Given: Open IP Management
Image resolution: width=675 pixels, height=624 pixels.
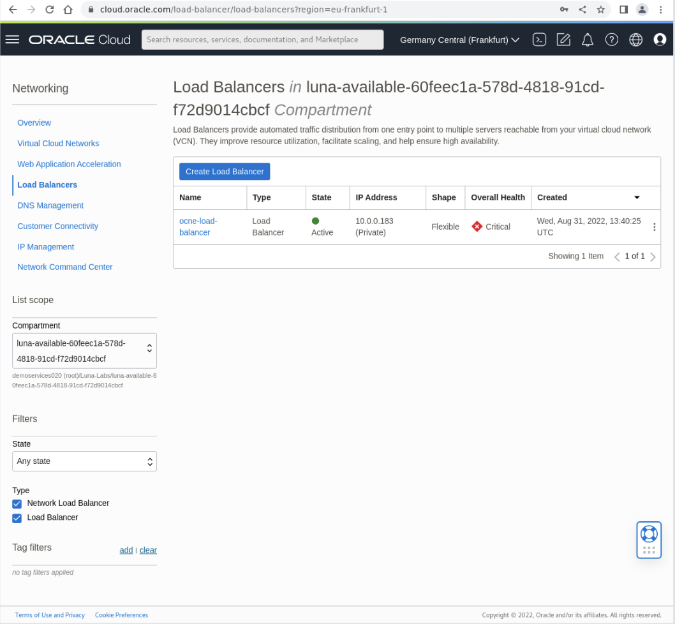Looking at the screenshot, I should tap(46, 247).
